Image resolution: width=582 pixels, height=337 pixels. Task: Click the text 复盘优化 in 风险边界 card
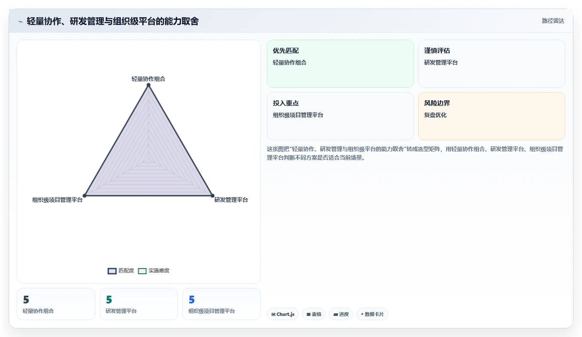tap(435, 115)
